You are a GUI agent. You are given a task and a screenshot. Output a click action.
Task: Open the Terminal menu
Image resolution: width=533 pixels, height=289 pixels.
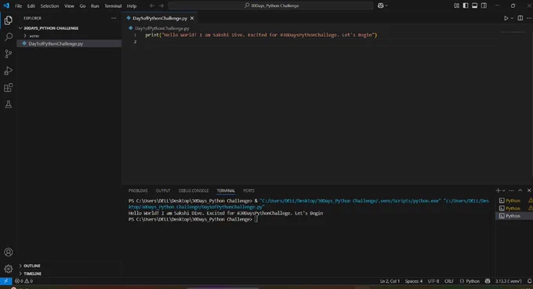tap(113, 5)
